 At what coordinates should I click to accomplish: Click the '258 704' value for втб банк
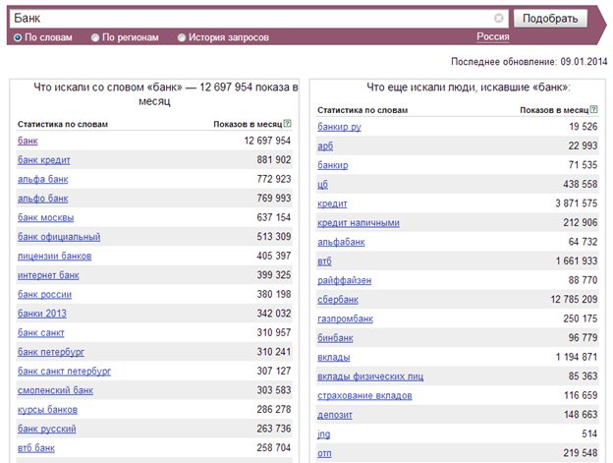(274, 447)
